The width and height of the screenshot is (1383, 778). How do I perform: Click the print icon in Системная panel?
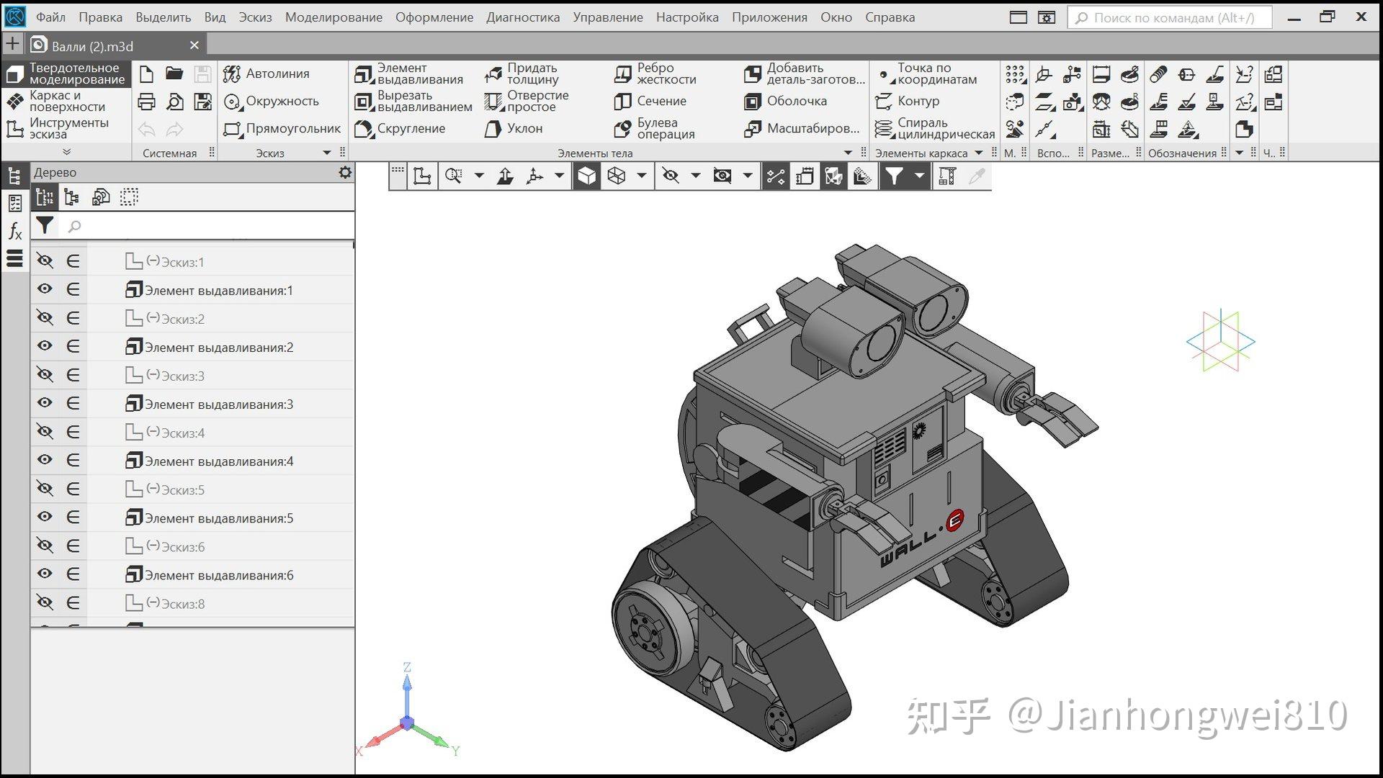tap(146, 101)
